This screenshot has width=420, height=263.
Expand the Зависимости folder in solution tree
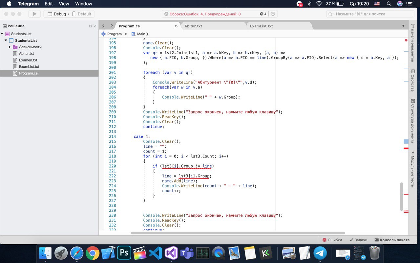[10, 47]
